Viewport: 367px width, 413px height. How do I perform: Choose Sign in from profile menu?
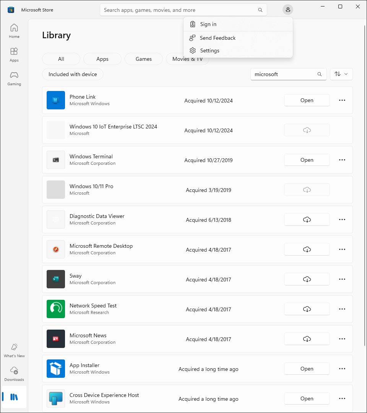[238, 24]
